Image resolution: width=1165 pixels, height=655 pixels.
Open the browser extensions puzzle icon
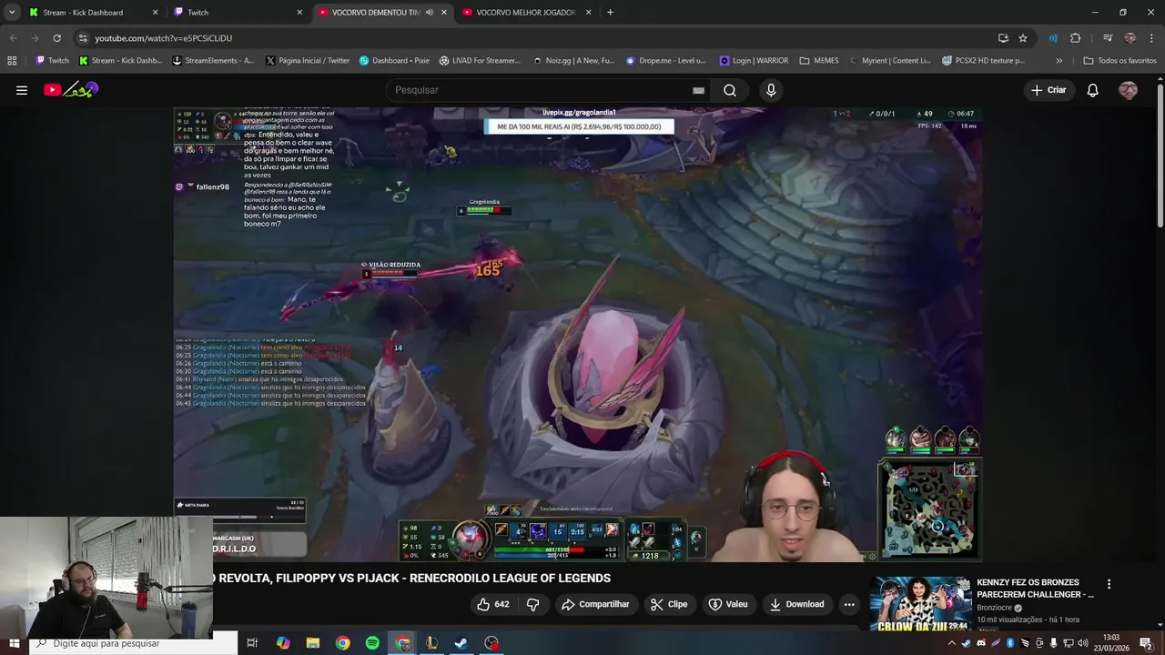pyautogui.click(x=1076, y=38)
